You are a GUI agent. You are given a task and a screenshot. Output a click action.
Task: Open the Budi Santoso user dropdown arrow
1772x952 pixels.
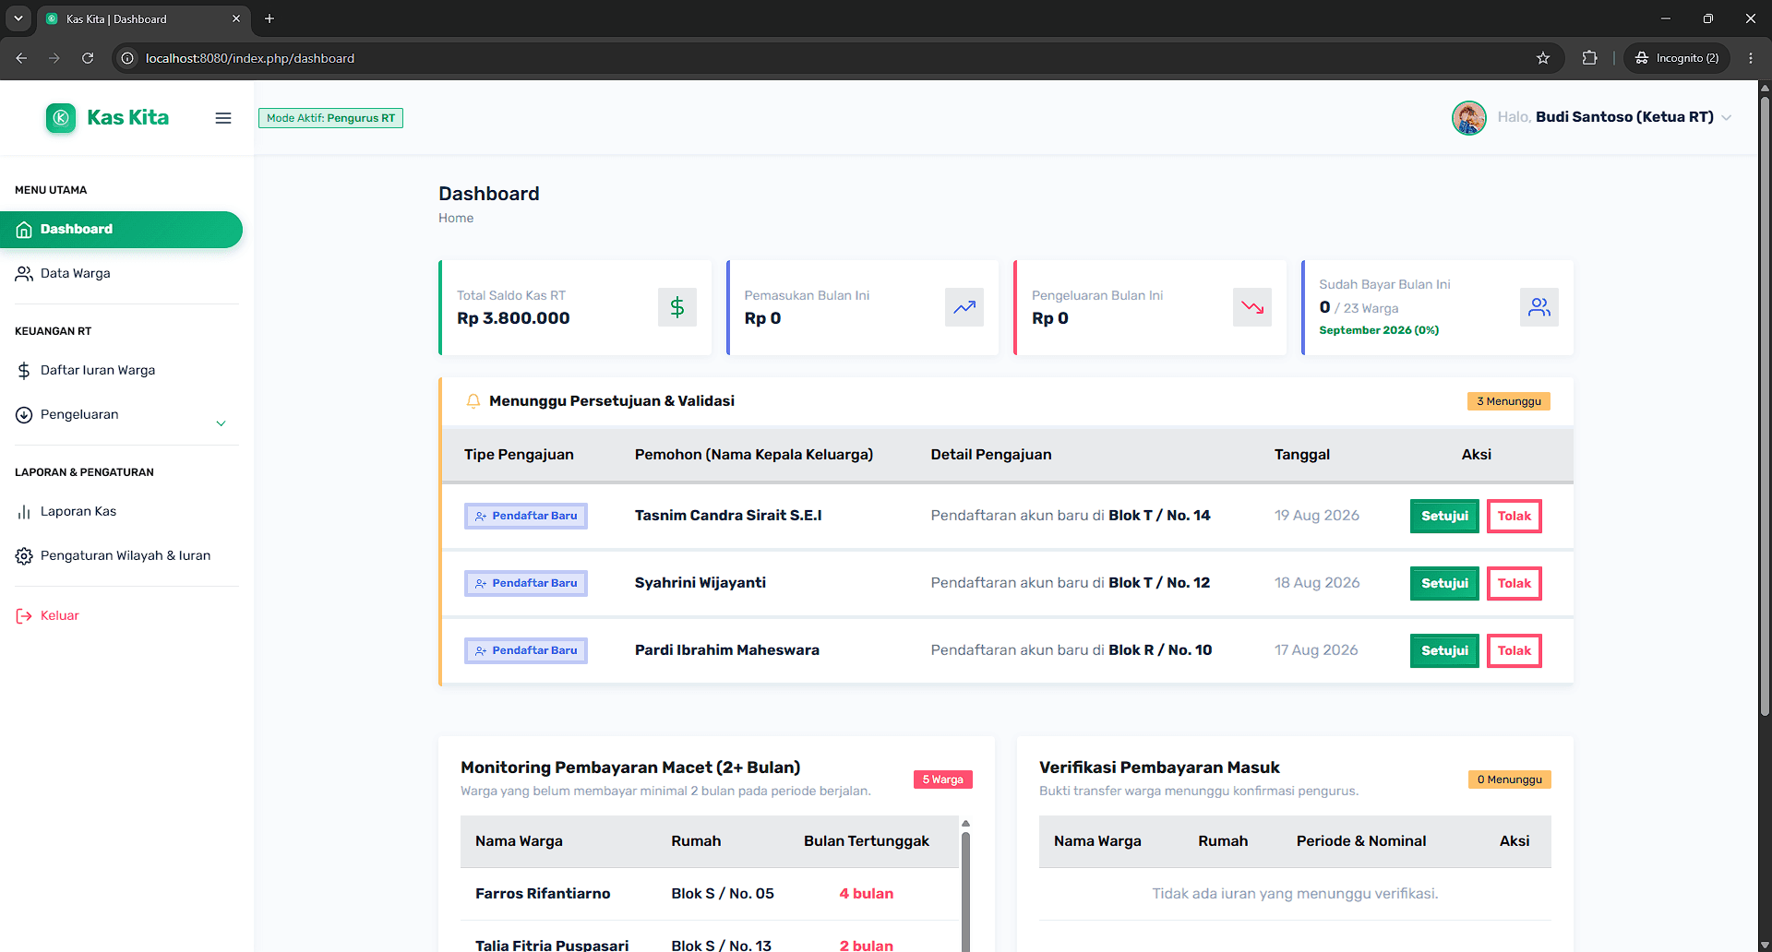(x=1726, y=118)
